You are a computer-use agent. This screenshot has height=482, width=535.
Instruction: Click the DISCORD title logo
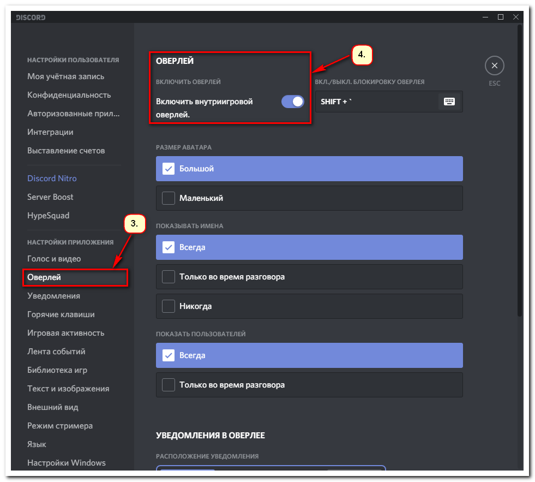(x=31, y=17)
